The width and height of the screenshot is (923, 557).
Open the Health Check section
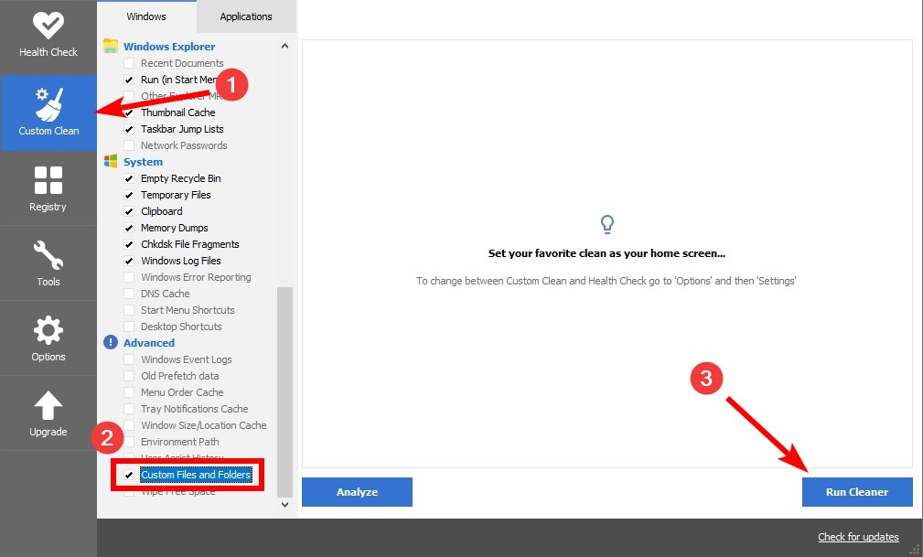coord(48,36)
